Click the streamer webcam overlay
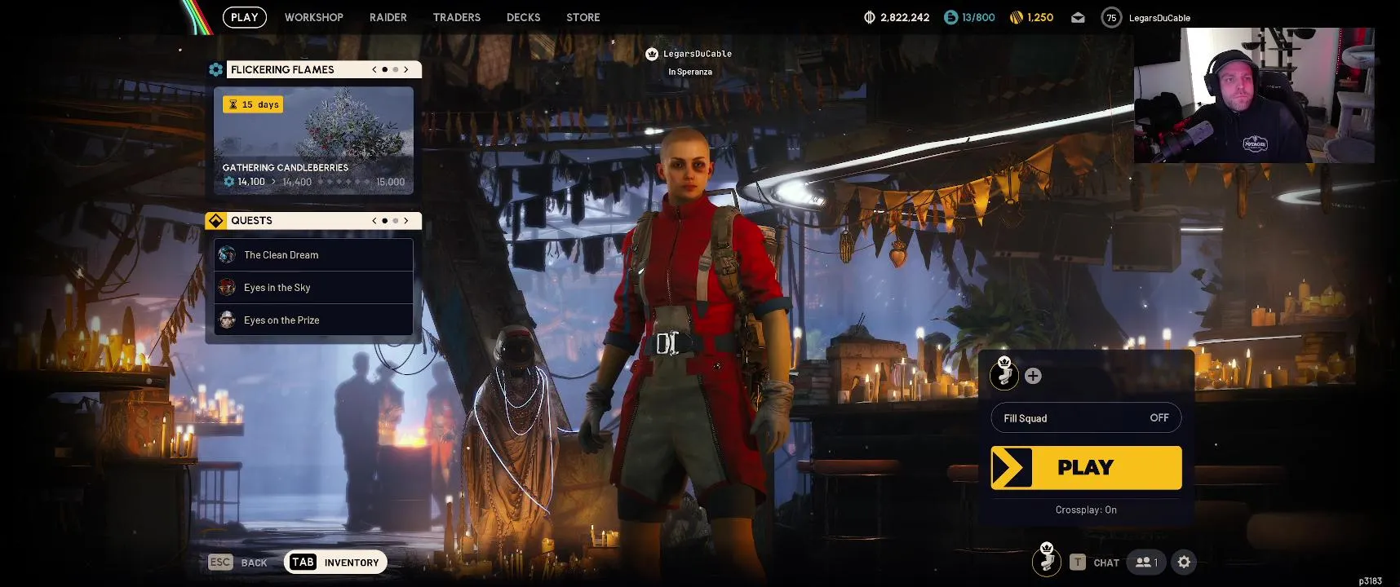1400x587 pixels. (1254, 95)
